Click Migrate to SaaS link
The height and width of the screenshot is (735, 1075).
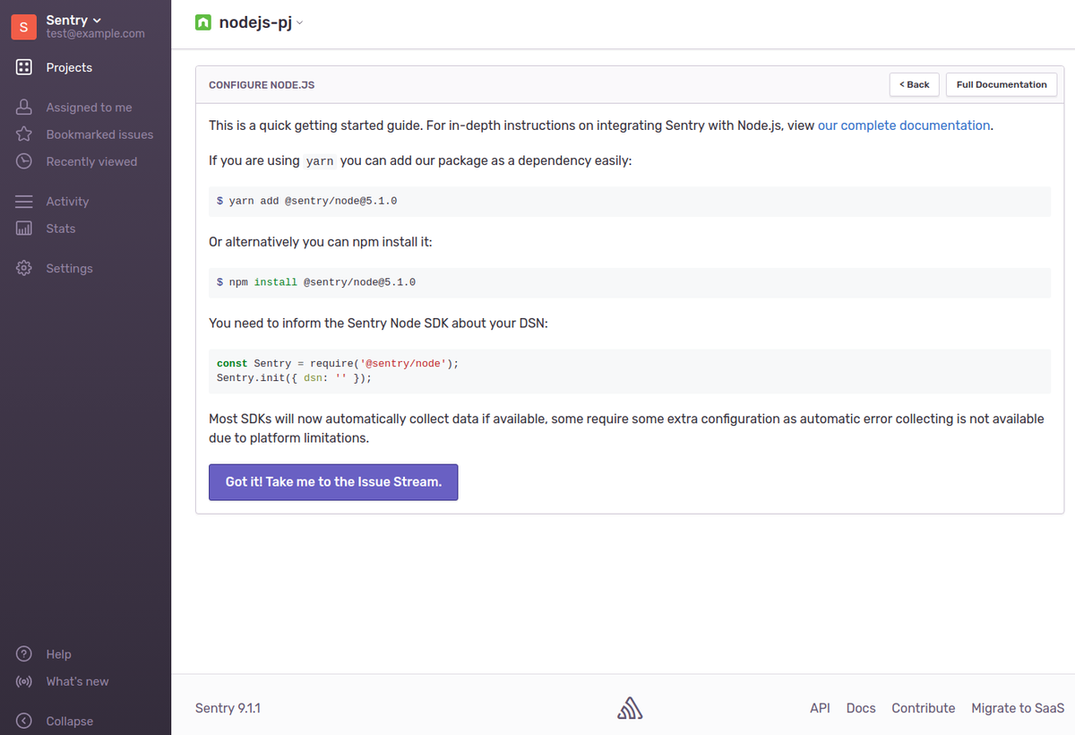[x=1018, y=708]
